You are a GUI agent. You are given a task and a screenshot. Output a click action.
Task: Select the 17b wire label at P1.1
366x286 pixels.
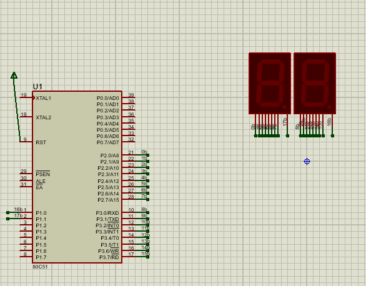[x=19, y=215]
